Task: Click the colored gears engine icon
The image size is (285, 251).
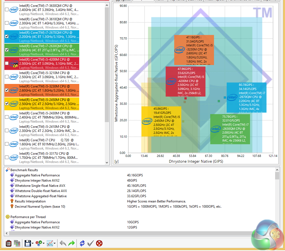Action: click(39, 243)
